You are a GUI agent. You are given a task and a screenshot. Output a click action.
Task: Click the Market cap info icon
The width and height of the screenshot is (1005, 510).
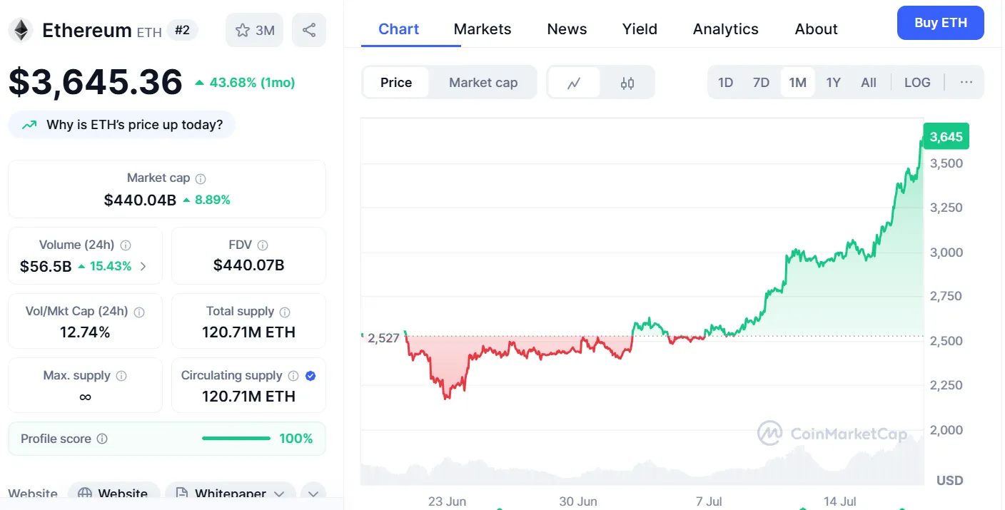click(201, 178)
